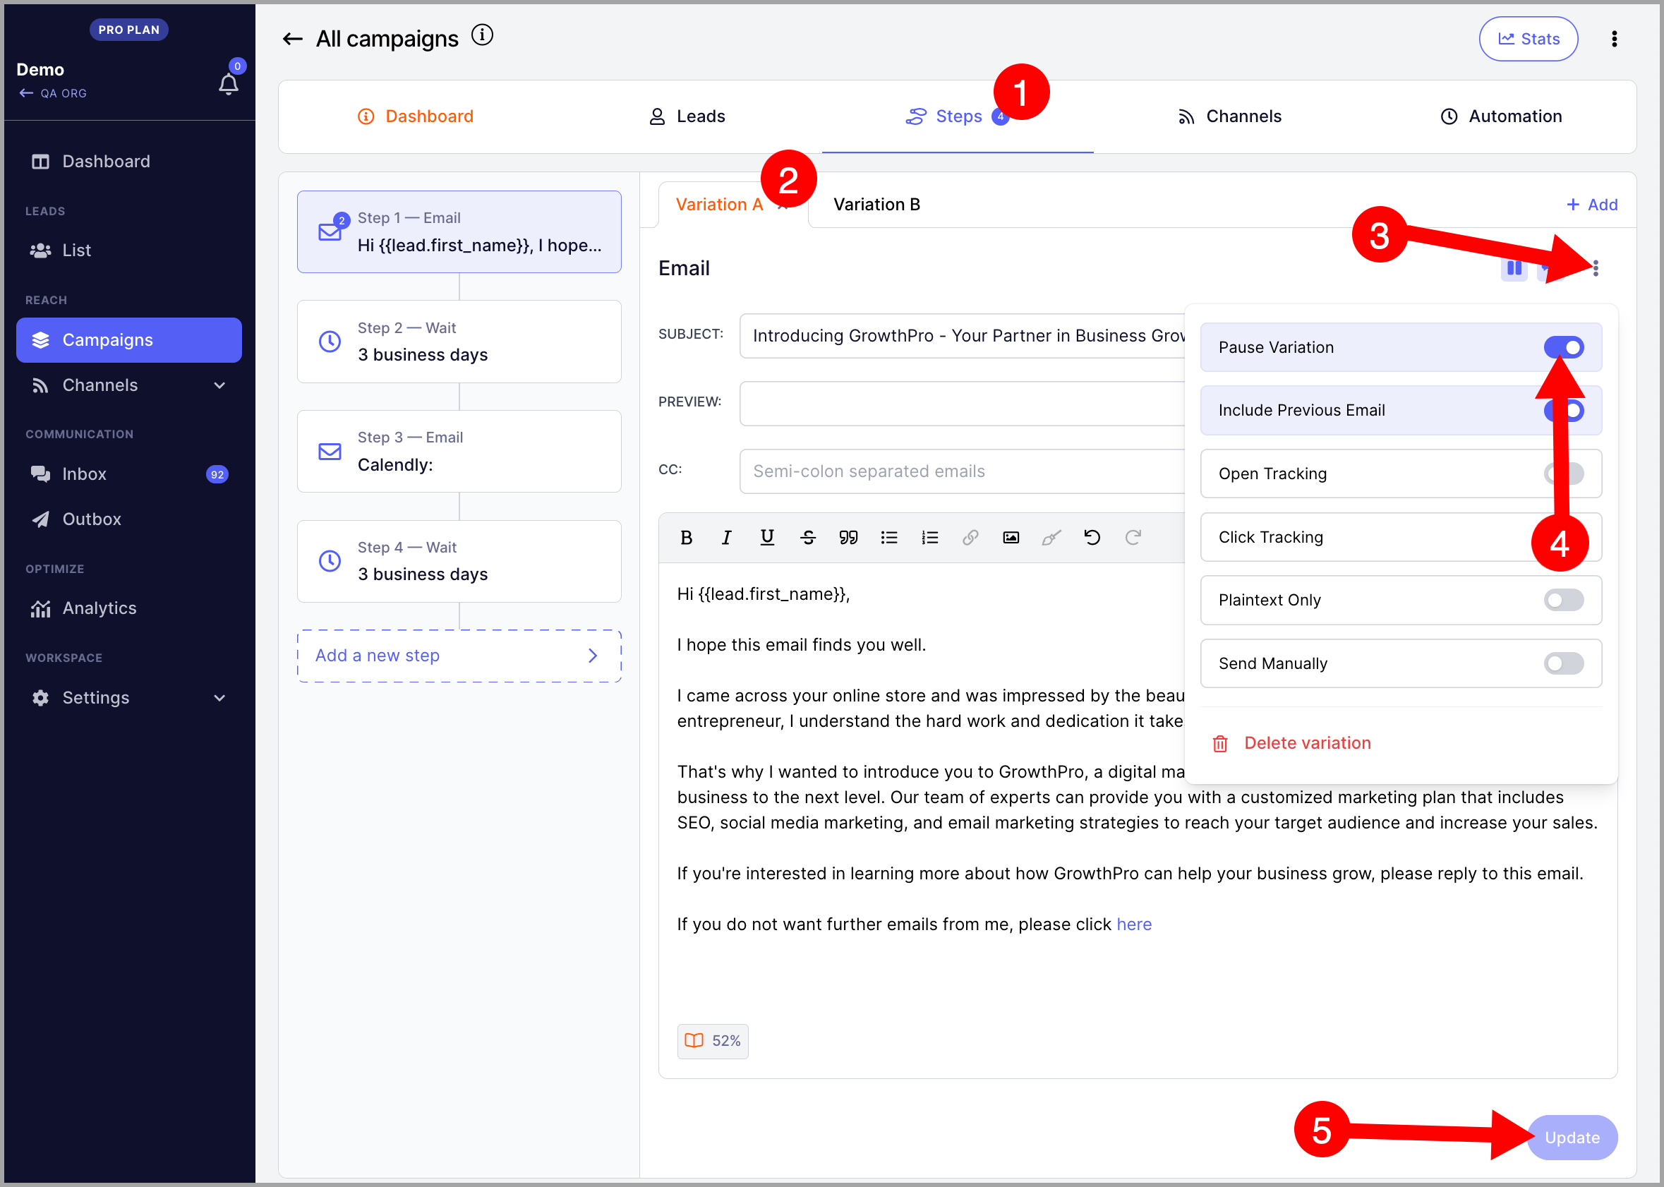
Task: Click the Update button
Action: click(x=1572, y=1138)
